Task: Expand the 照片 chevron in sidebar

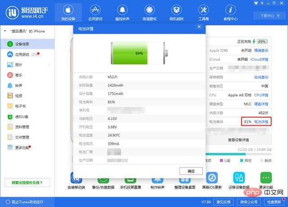Action: coord(49,65)
